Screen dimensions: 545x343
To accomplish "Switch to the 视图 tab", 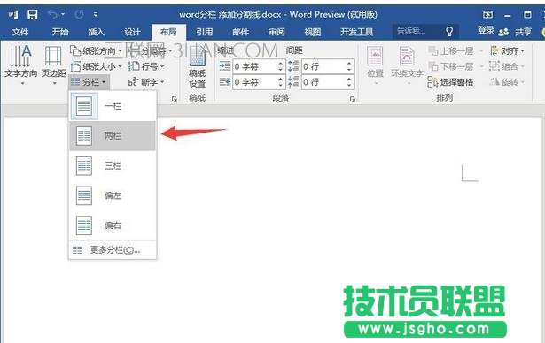I will pos(313,32).
